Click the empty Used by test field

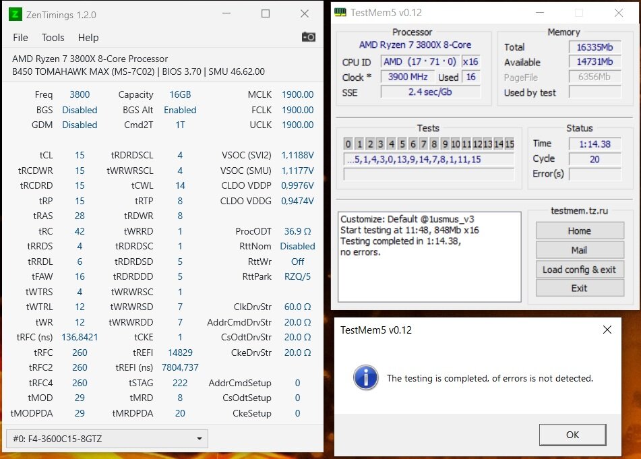click(594, 92)
